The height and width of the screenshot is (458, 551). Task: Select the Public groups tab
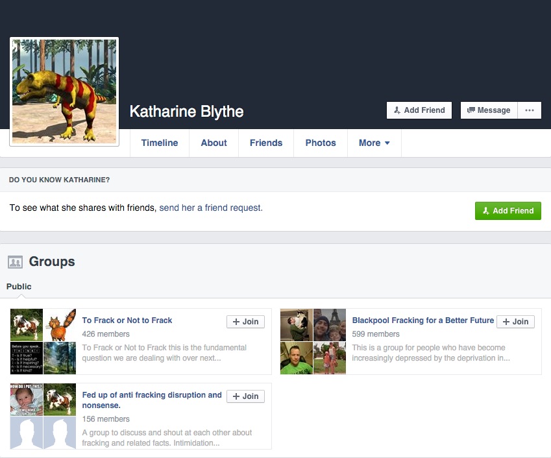(19, 287)
